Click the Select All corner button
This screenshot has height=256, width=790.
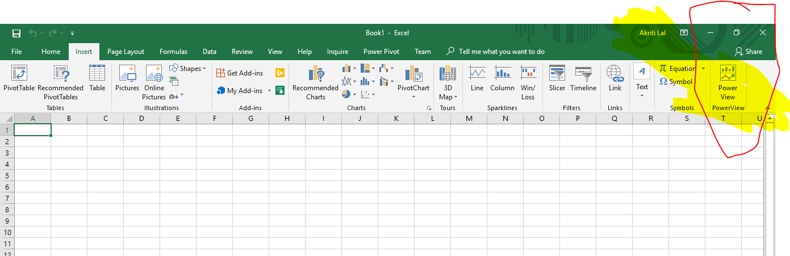7,118
